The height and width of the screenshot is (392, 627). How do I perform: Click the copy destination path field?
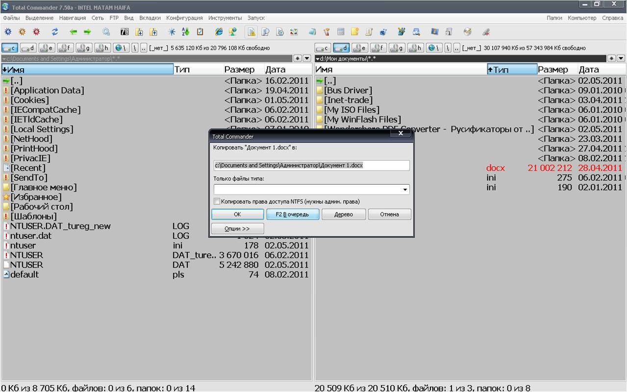click(x=311, y=165)
